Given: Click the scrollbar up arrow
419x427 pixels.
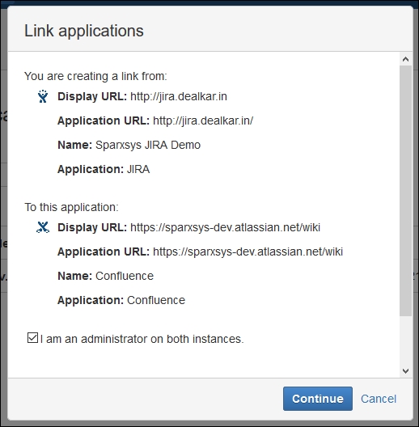Looking at the screenshot, I should pyautogui.click(x=405, y=59).
